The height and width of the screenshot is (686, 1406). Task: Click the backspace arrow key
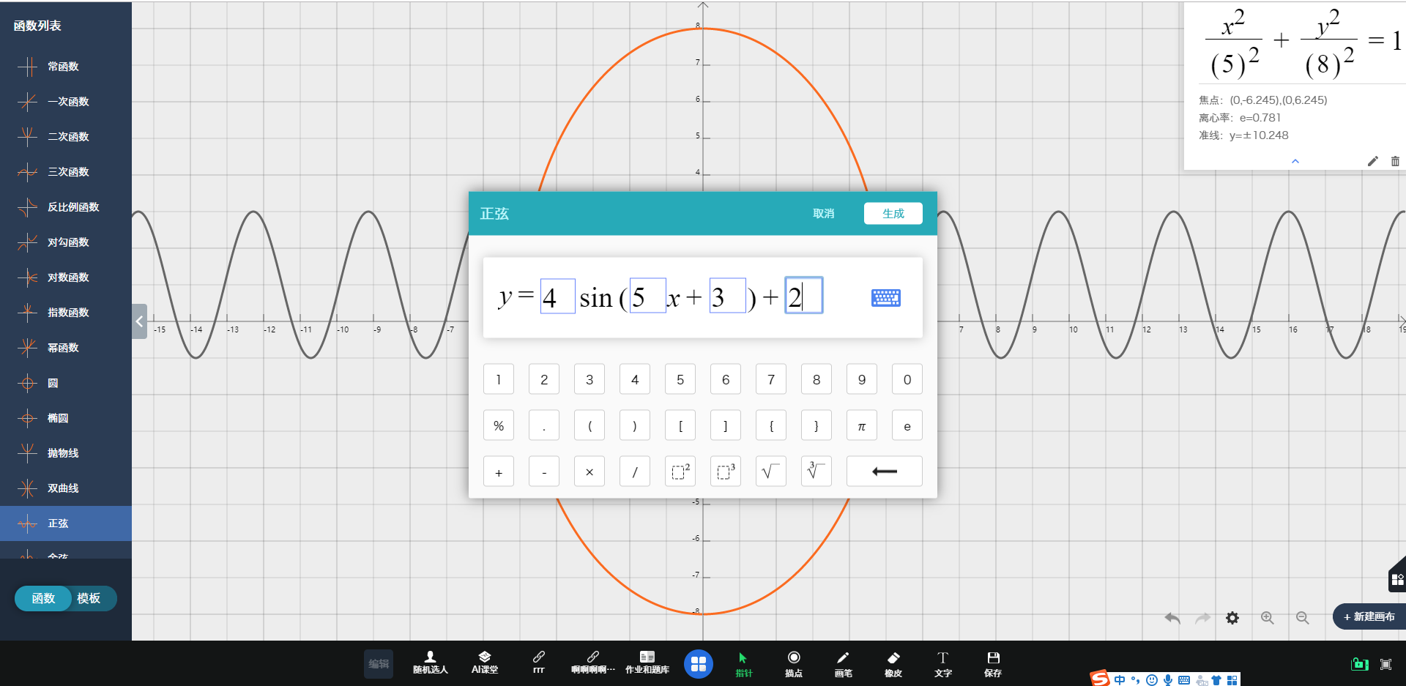(x=885, y=471)
